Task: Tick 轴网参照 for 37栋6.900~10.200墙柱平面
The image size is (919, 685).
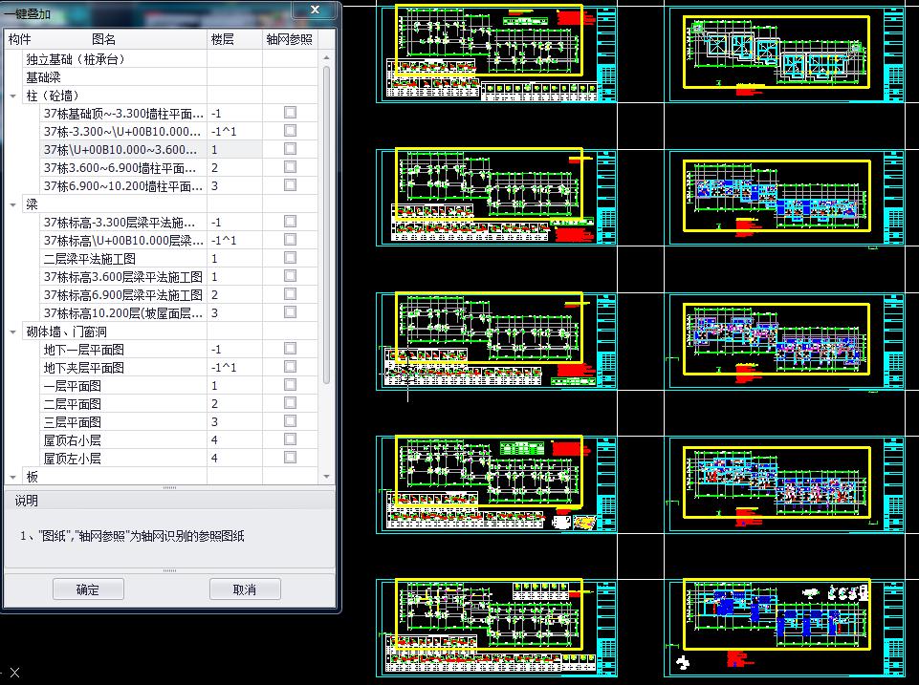Action: (290, 185)
